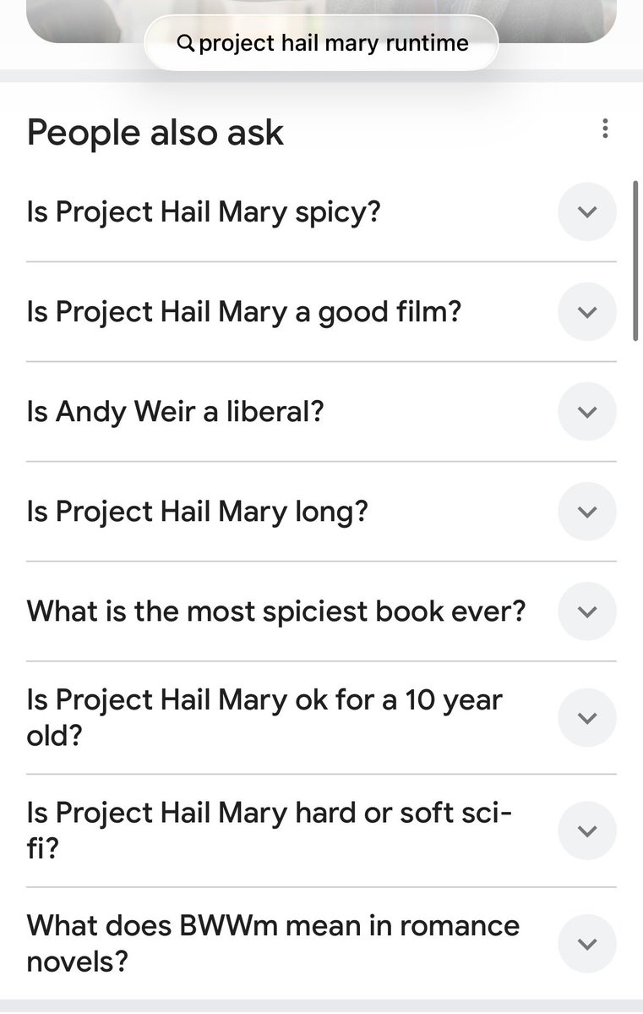Tap the magnifier icon in the search pill
Image resolution: width=643 pixels, height=1014 pixels.
click(x=186, y=43)
